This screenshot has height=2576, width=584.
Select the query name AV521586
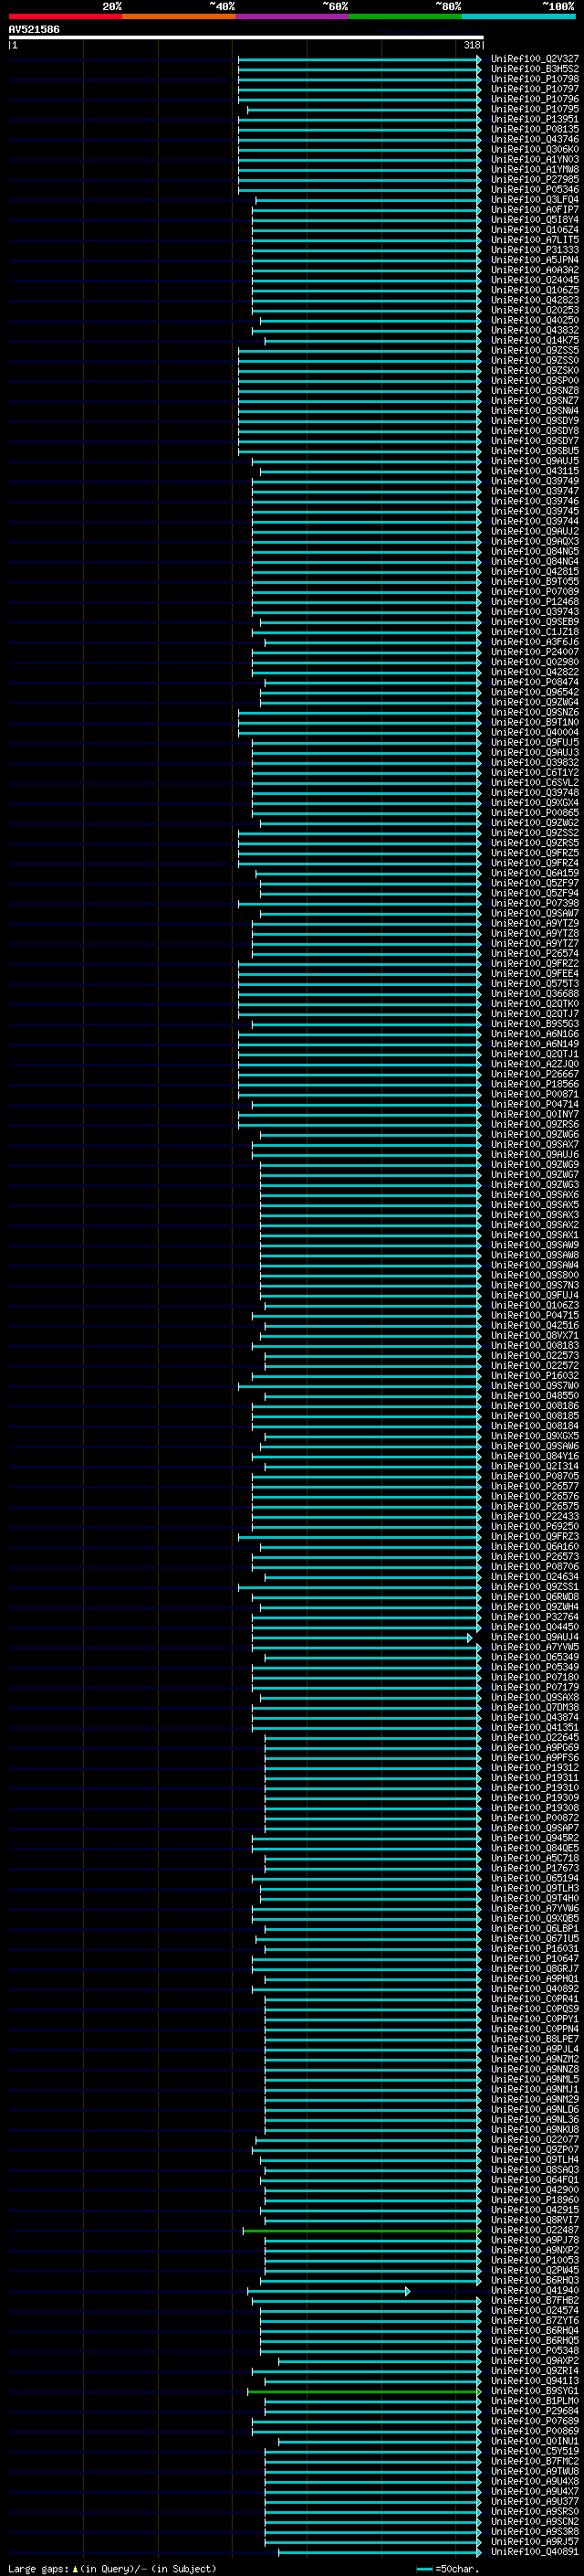(34, 30)
